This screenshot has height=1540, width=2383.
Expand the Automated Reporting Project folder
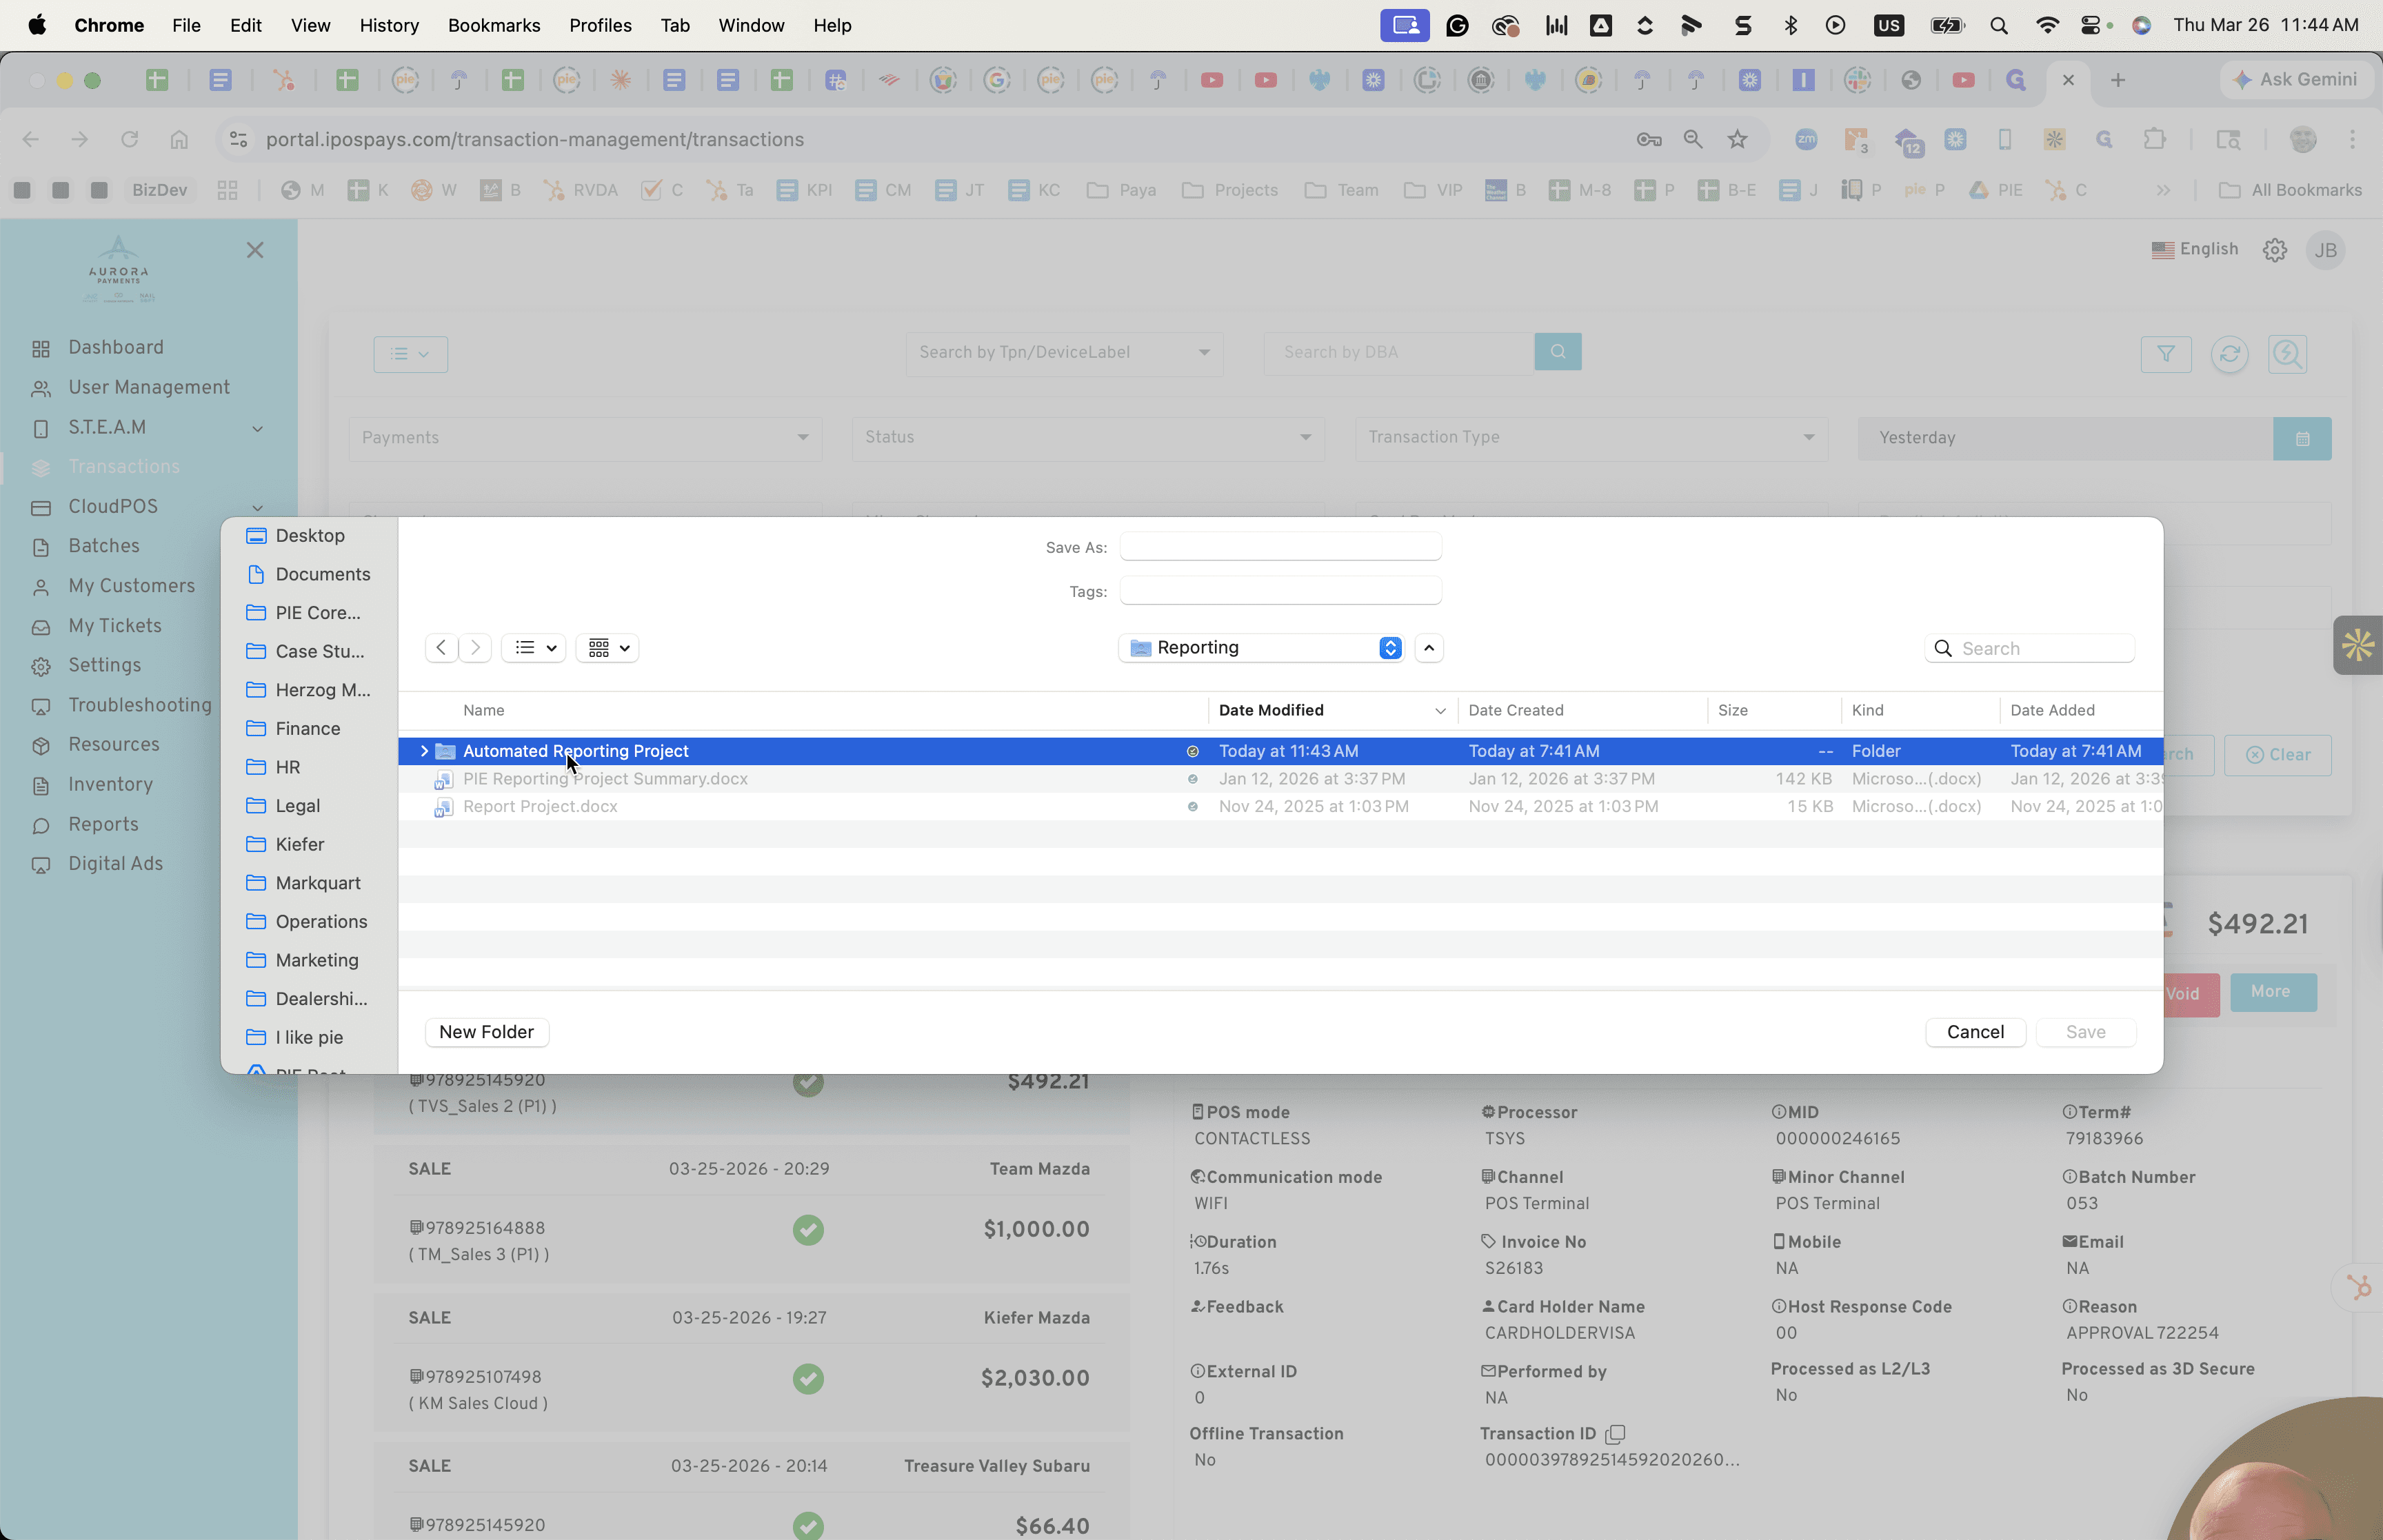[x=424, y=751]
